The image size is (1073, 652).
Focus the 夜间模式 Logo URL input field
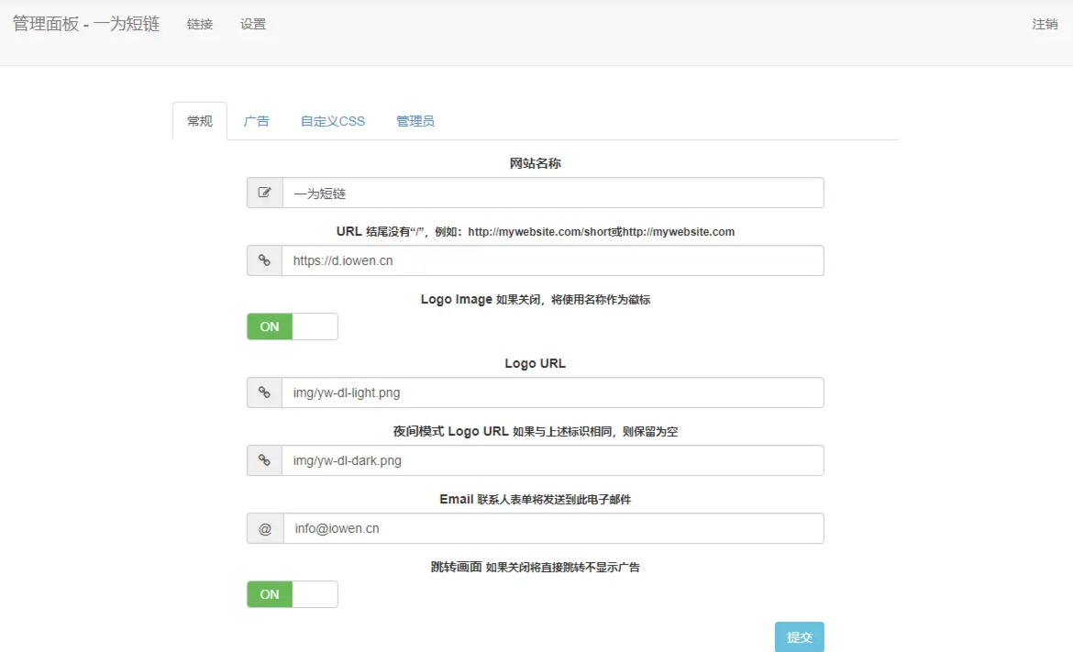pyautogui.click(x=553, y=460)
